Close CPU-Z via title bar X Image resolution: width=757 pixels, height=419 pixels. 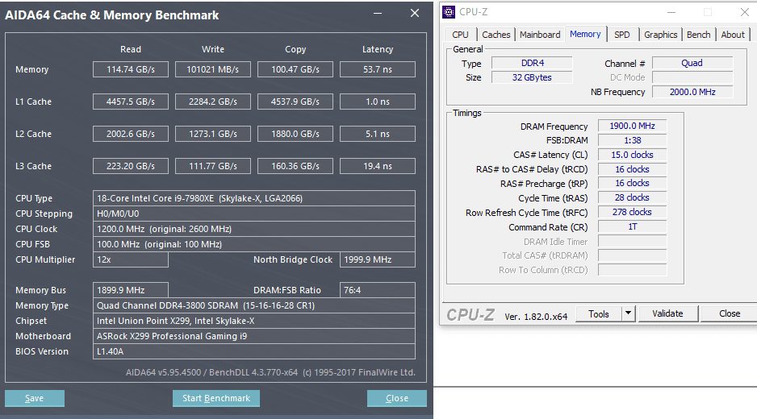click(744, 12)
